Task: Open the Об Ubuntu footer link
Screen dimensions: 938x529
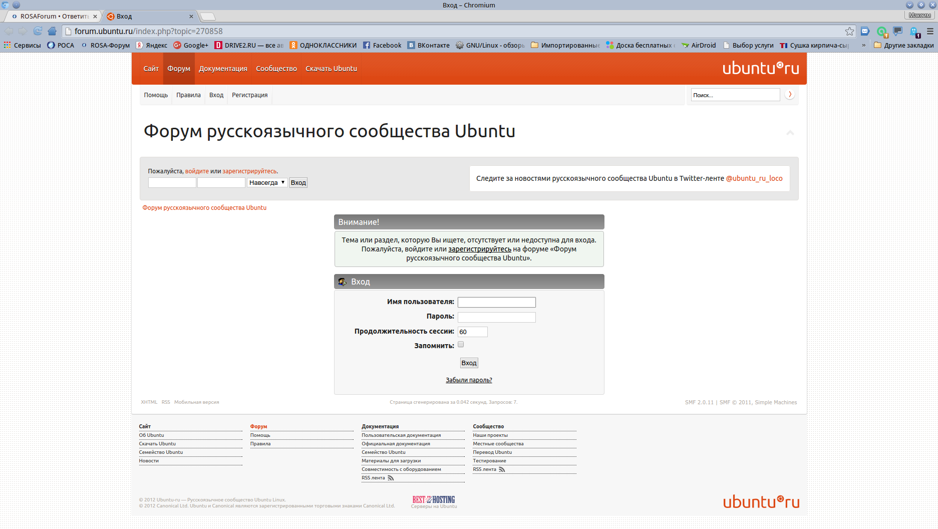Action: (151, 435)
